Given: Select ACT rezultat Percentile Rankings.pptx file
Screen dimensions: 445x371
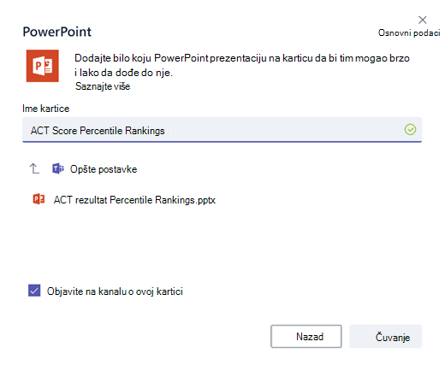Looking at the screenshot, I should coord(134,200).
